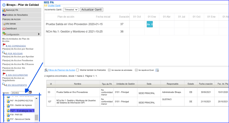
Task: Click the red flag next to NO COMENZADA
Action: pos(4,45)
